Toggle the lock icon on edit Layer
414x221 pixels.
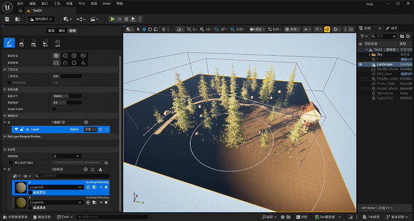coord(22,130)
